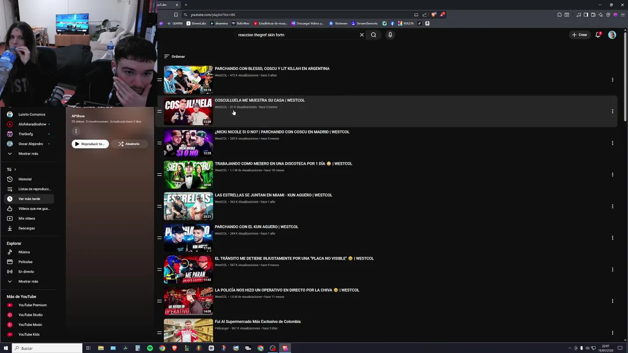
Task: Click the browser address bar URL
Action: point(213,15)
